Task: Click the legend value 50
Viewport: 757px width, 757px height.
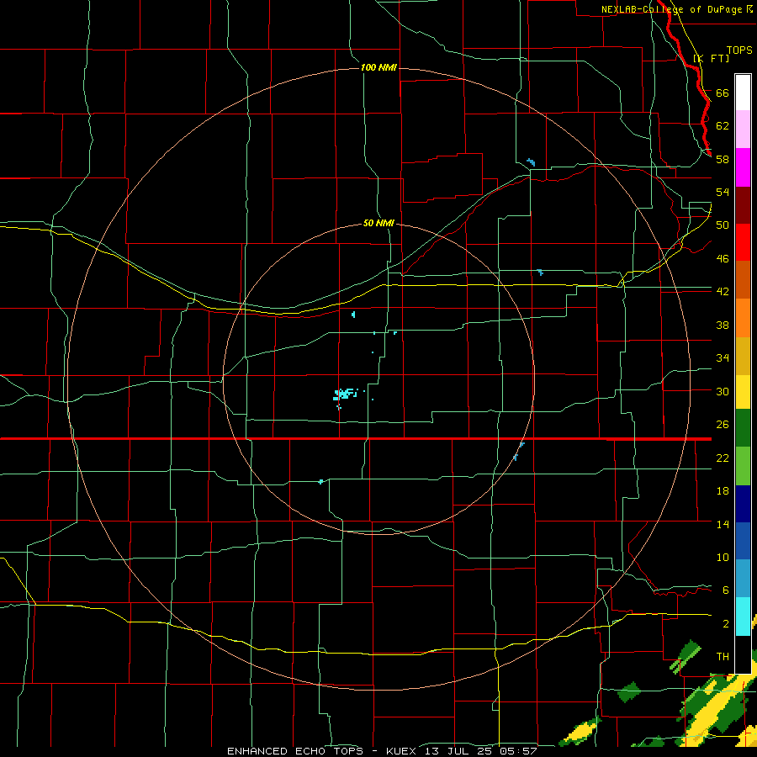Action: coord(723,225)
